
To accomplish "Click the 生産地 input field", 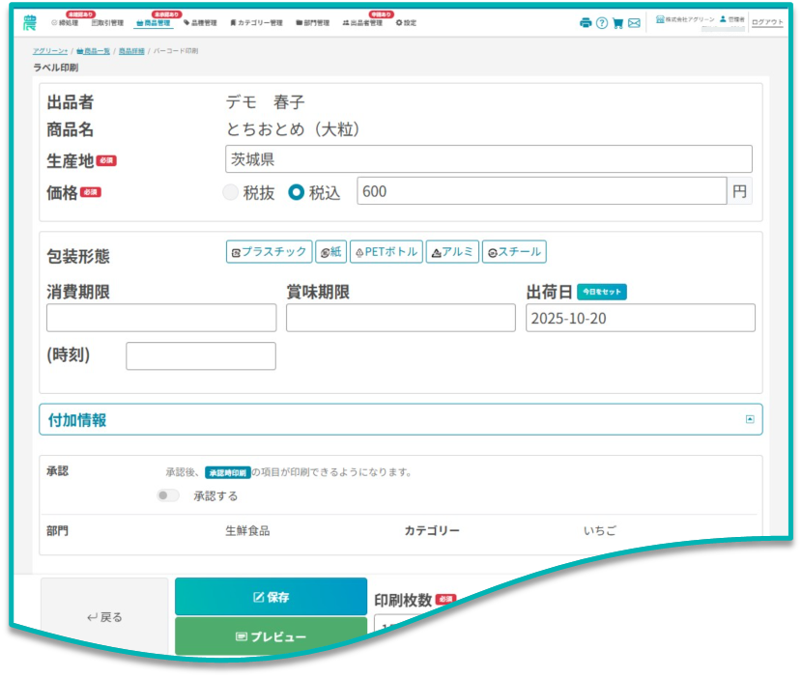I will (488, 159).
